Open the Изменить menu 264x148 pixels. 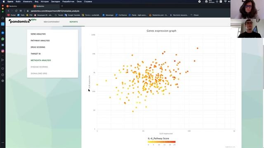point(28,2)
